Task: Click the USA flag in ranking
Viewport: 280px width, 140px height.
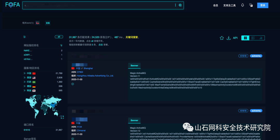Action: tap(34, 78)
